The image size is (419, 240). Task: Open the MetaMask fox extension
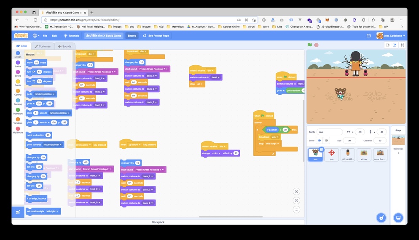327,20
